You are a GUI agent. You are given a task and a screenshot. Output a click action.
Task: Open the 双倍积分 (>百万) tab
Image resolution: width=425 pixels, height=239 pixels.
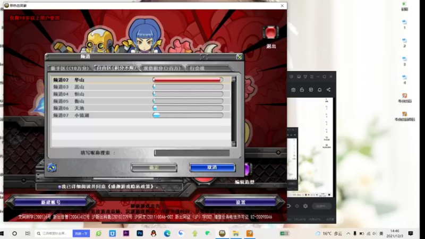[162, 69]
